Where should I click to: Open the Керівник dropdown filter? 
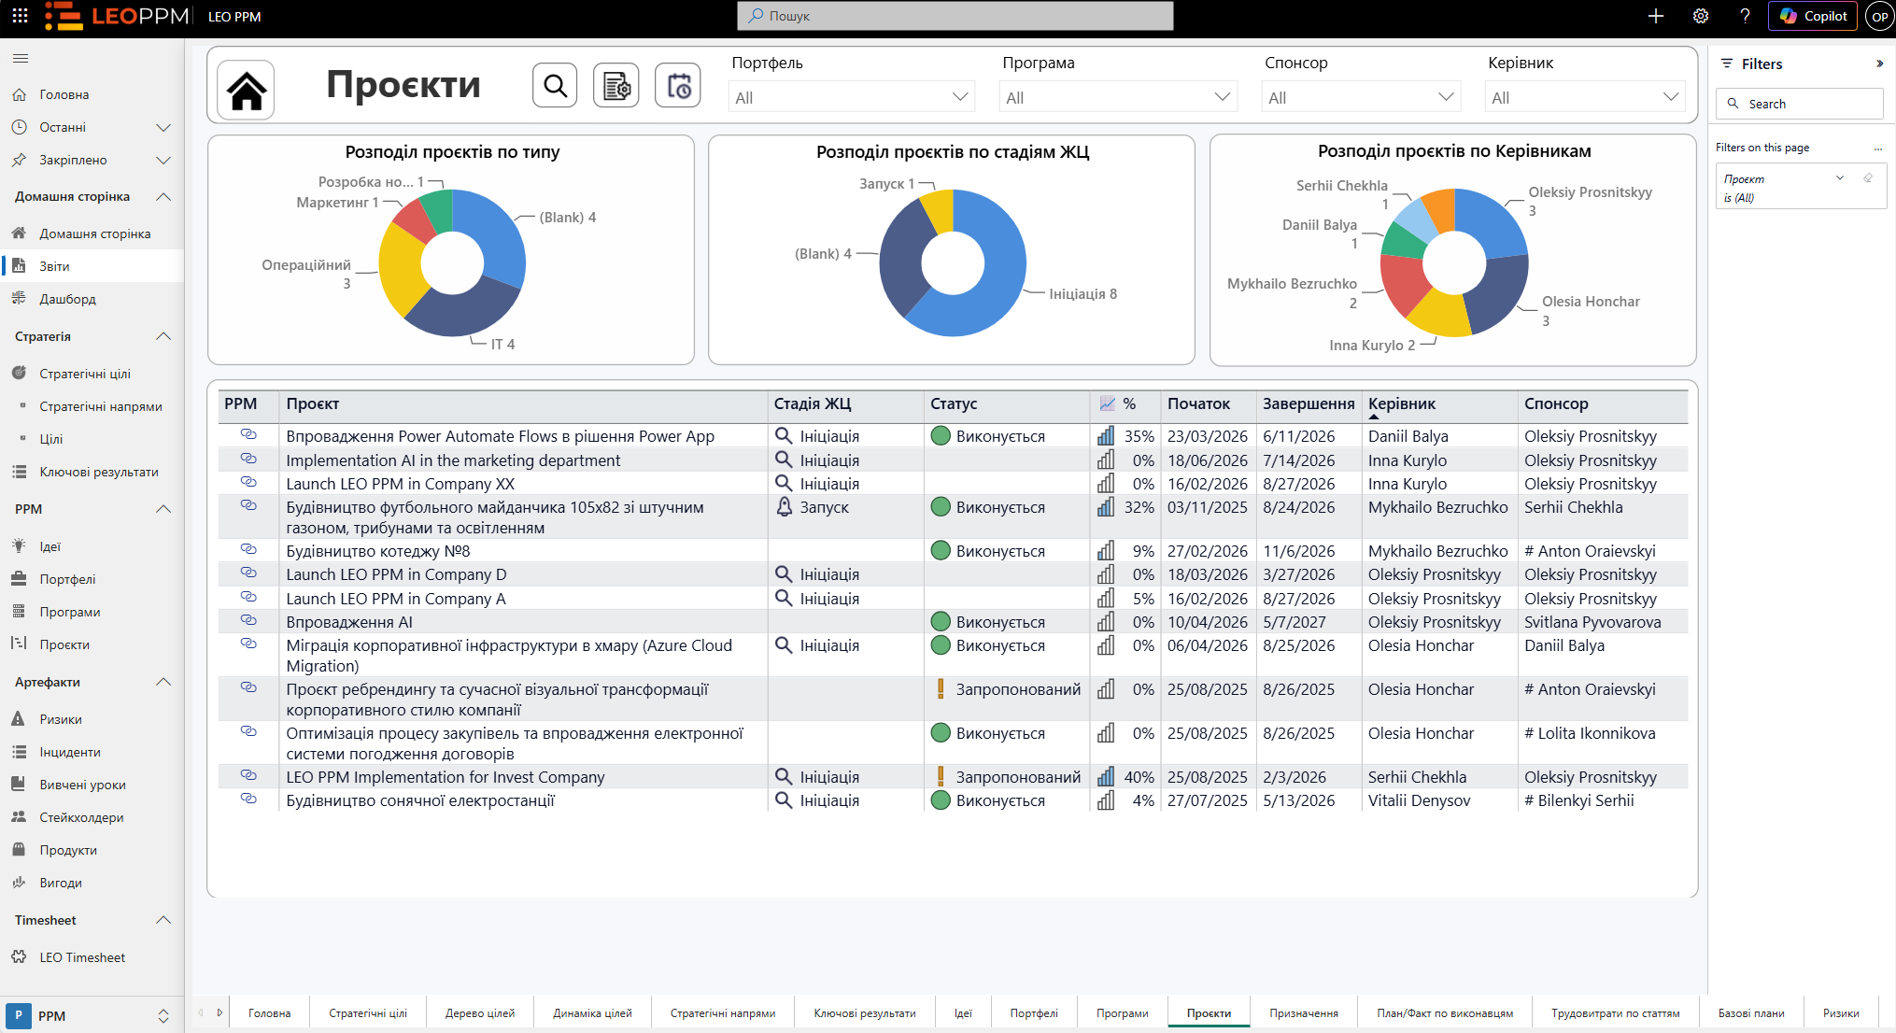(1585, 97)
